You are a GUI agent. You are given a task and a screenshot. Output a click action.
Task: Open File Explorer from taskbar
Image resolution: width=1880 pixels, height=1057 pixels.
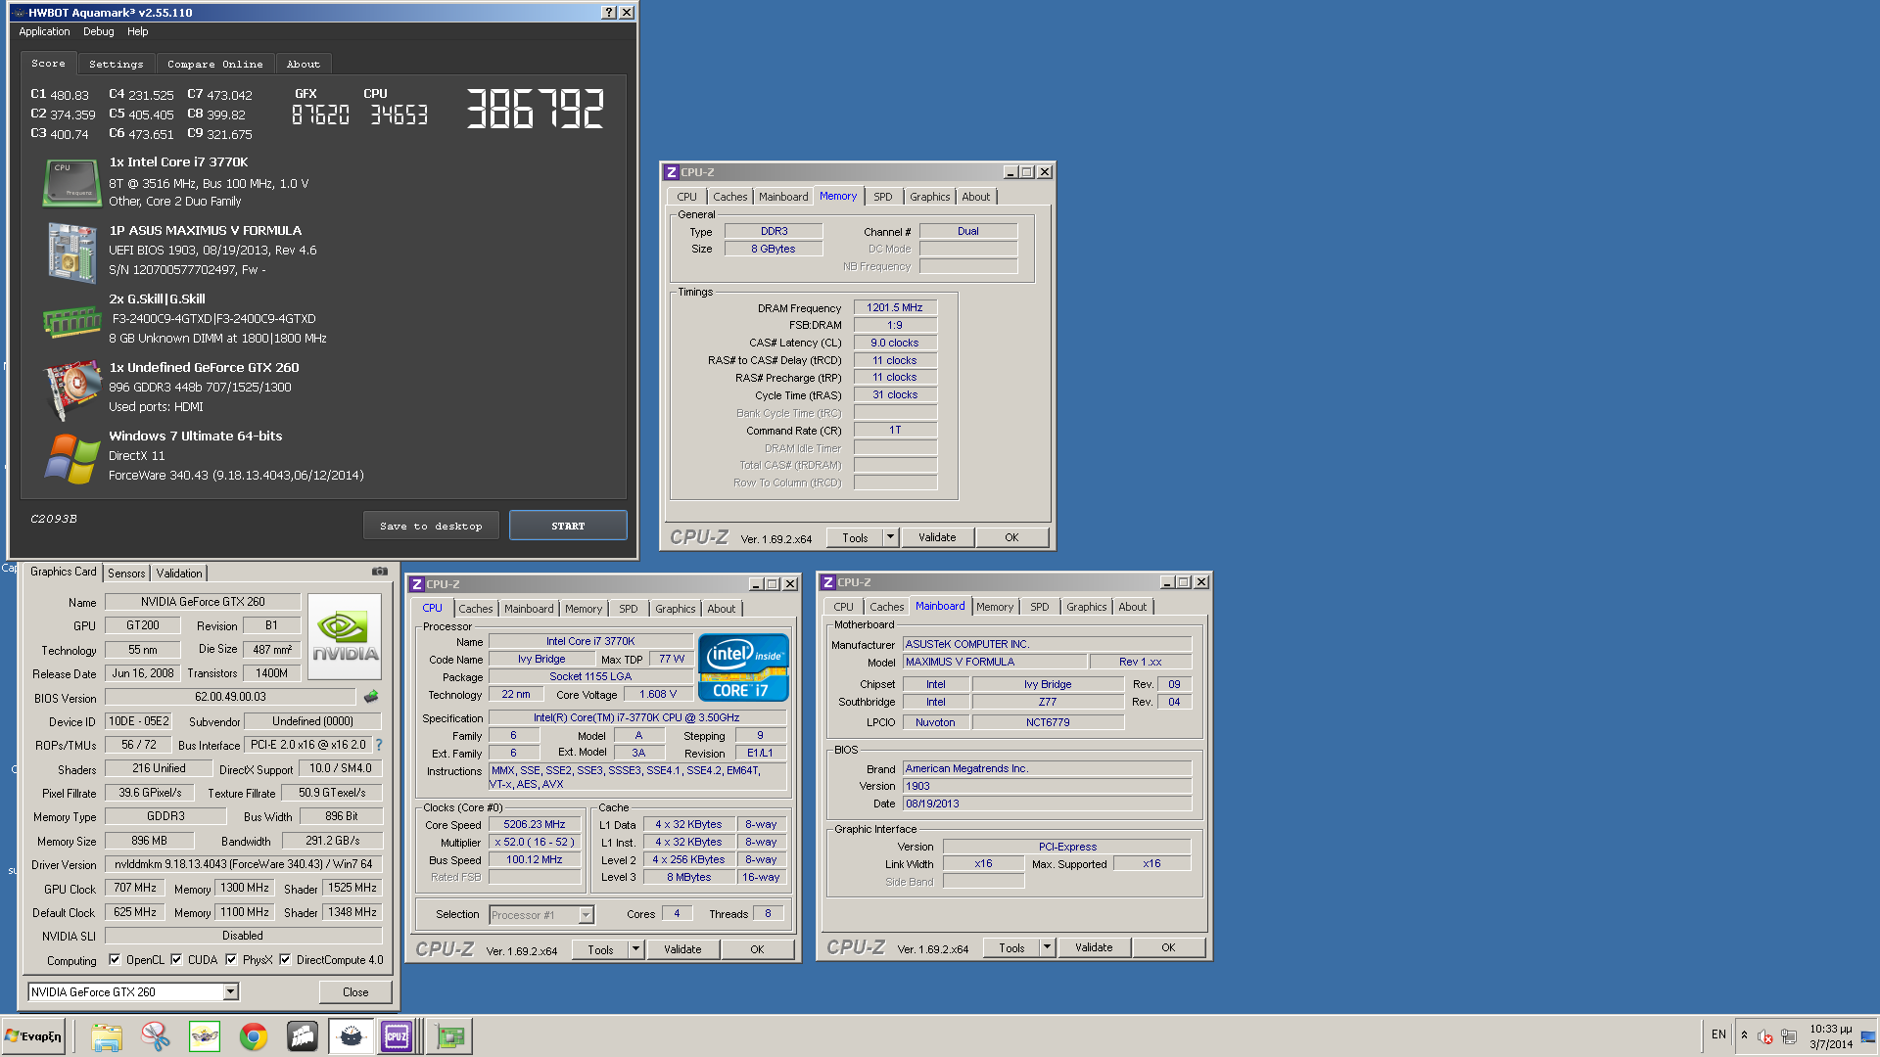point(107,1036)
